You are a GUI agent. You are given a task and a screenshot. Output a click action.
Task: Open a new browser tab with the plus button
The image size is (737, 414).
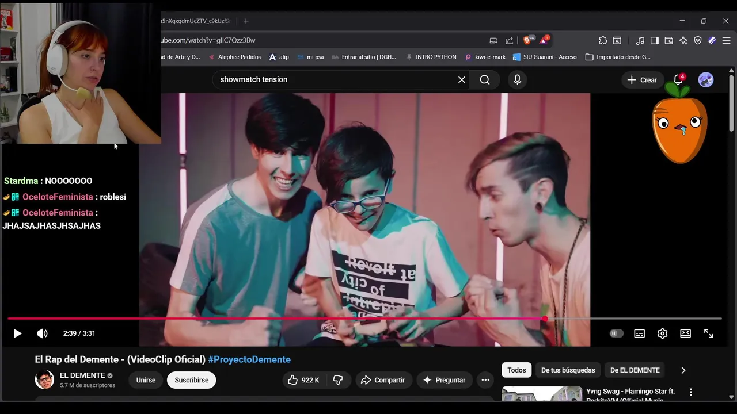coord(246,21)
